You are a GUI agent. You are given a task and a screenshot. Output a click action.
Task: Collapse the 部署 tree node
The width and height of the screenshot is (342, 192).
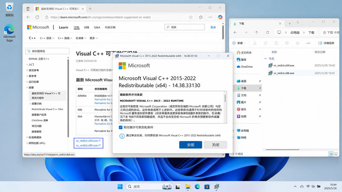point(27,87)
